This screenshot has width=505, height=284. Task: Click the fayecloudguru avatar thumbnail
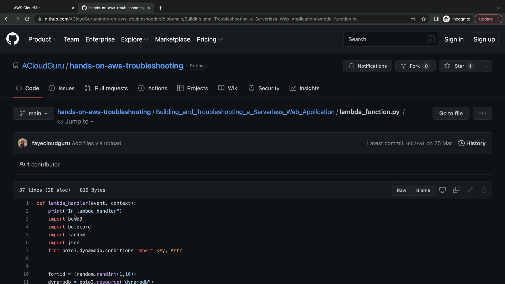(23, 143)
